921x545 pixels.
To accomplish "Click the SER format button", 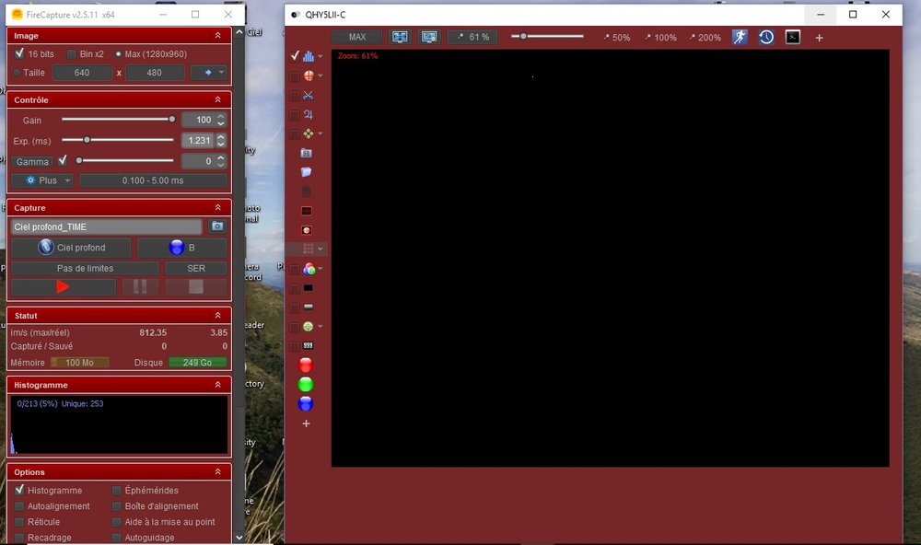I will [196, 268].
